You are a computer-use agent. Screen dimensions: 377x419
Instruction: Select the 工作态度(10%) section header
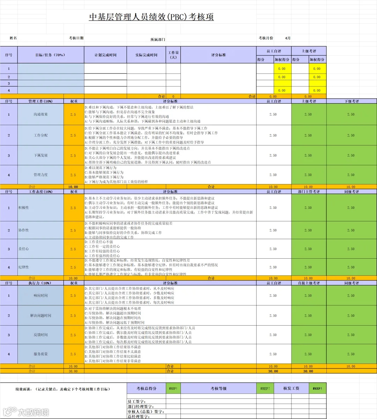point(40,191)
